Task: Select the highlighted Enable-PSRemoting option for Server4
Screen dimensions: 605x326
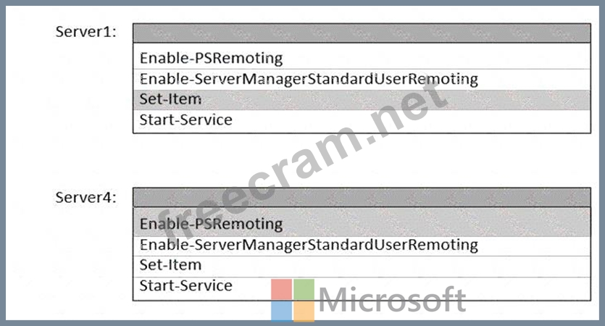Action: (x=212, y=223)
